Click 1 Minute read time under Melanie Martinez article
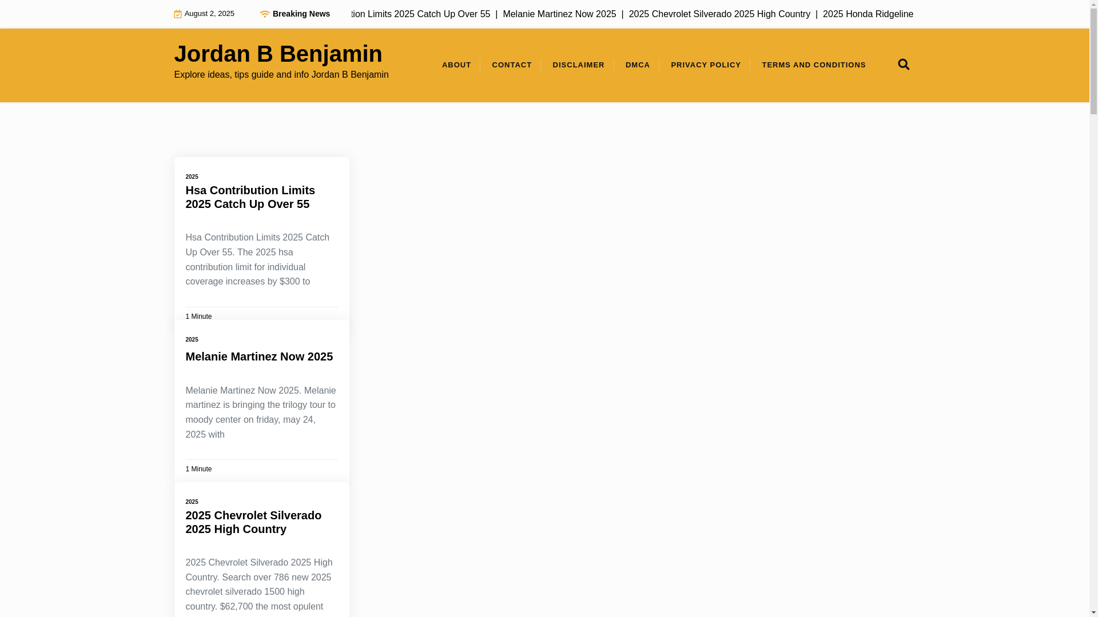This screenshot has width=1098, height=617. tap(198, 469)
